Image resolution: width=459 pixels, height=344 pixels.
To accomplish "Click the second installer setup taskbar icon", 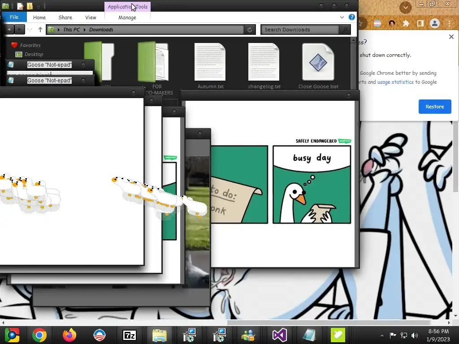I will (x=220, y=335).
